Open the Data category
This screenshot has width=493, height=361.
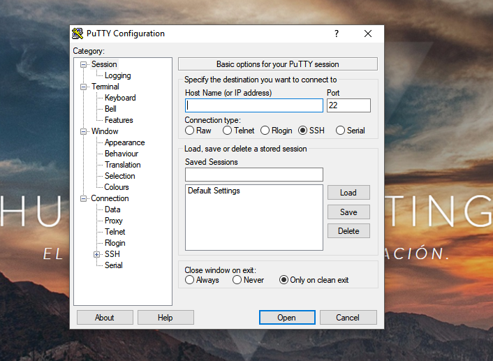point(112,209)
